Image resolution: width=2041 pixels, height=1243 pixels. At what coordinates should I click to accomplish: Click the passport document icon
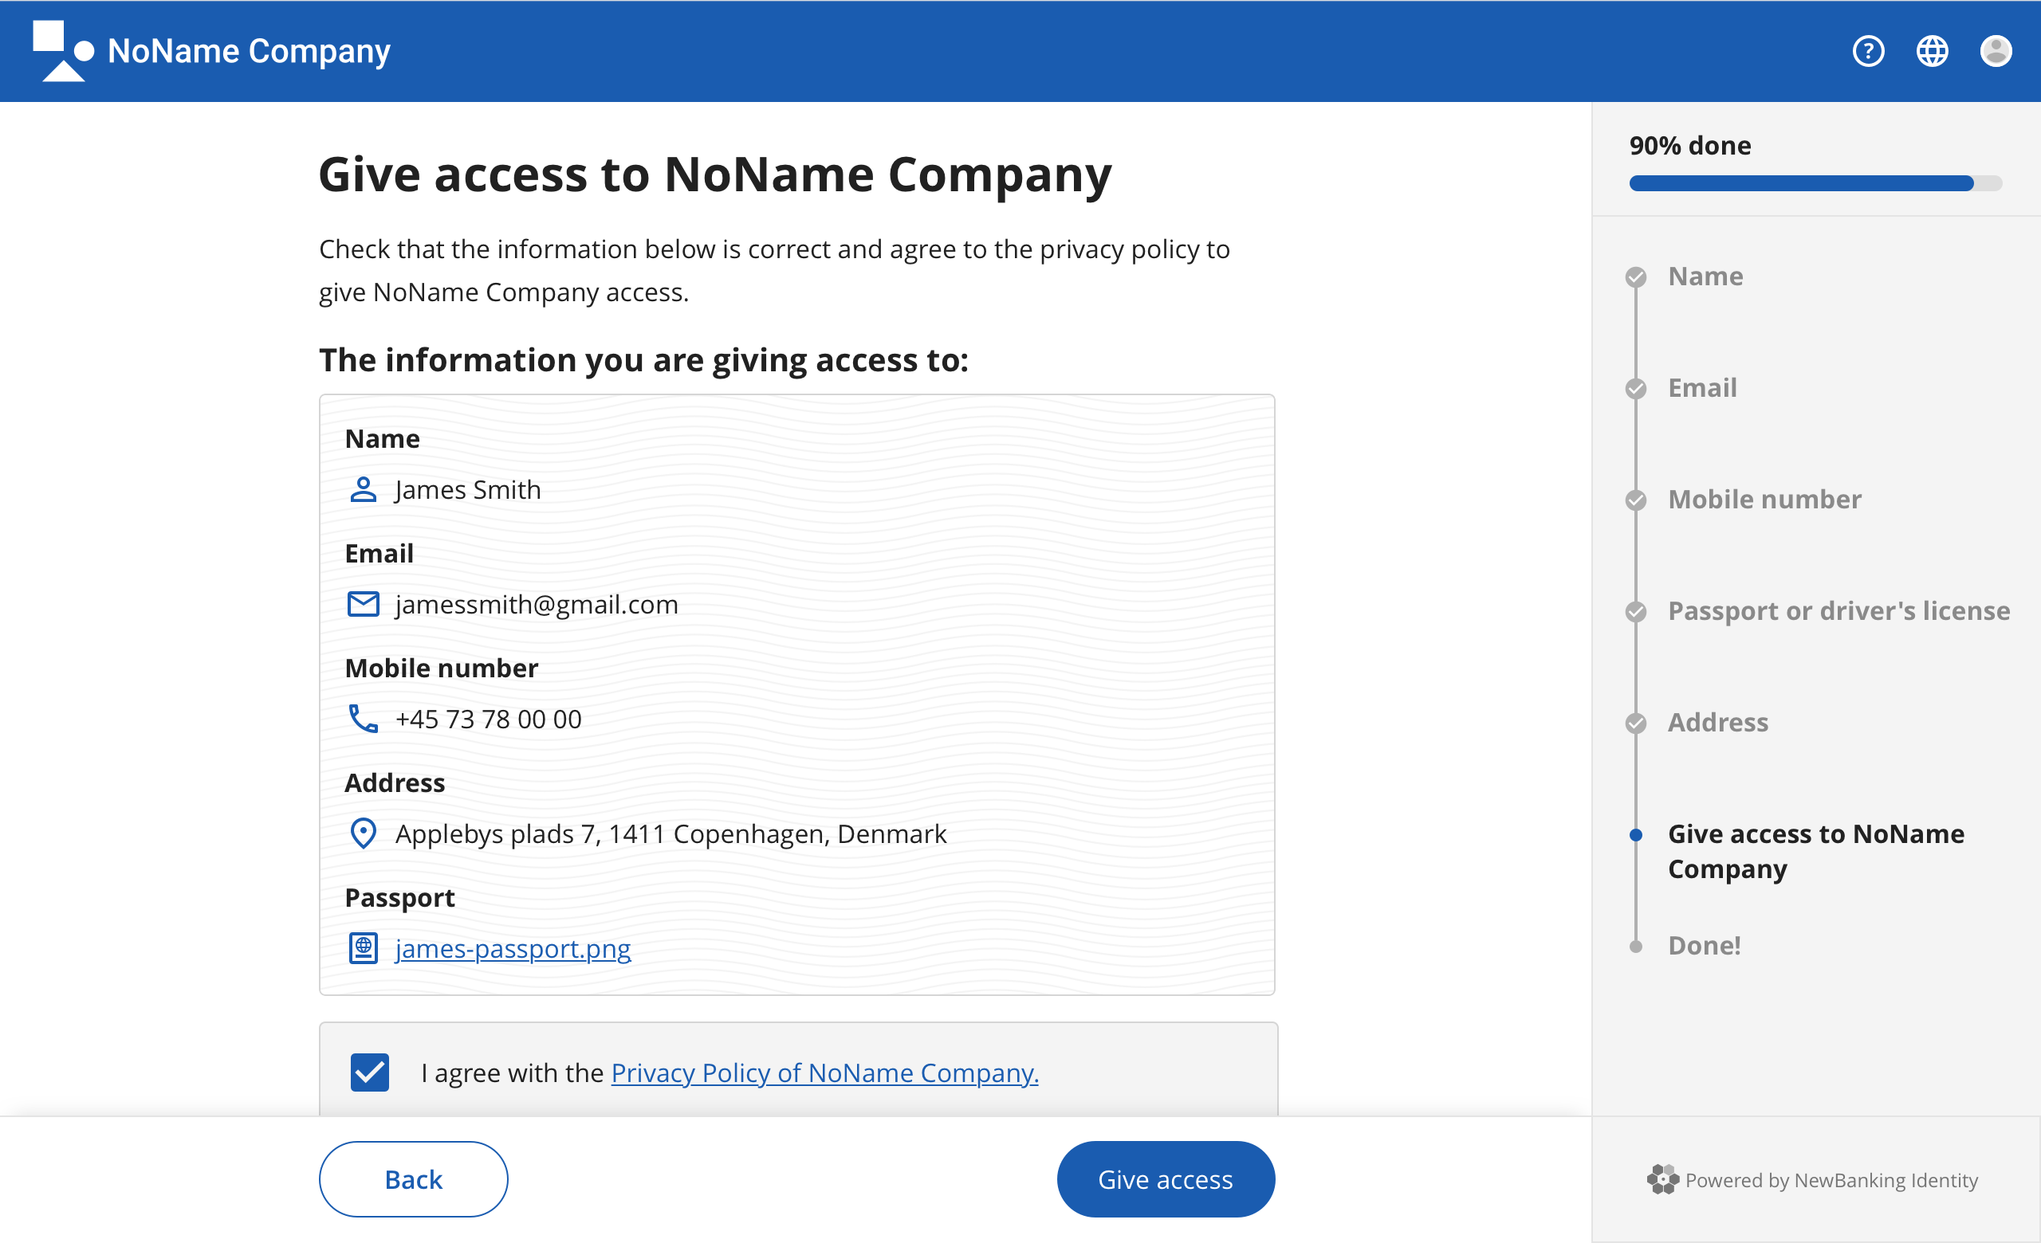363,948
